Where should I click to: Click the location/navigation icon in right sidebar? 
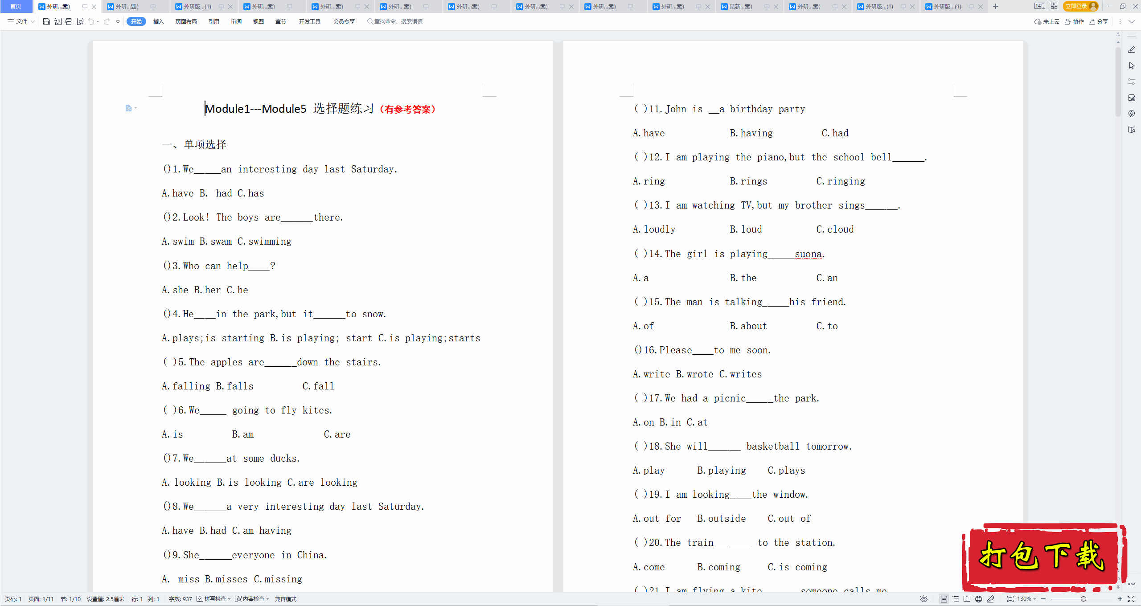pyautogui.click(x=1131, y=114)
